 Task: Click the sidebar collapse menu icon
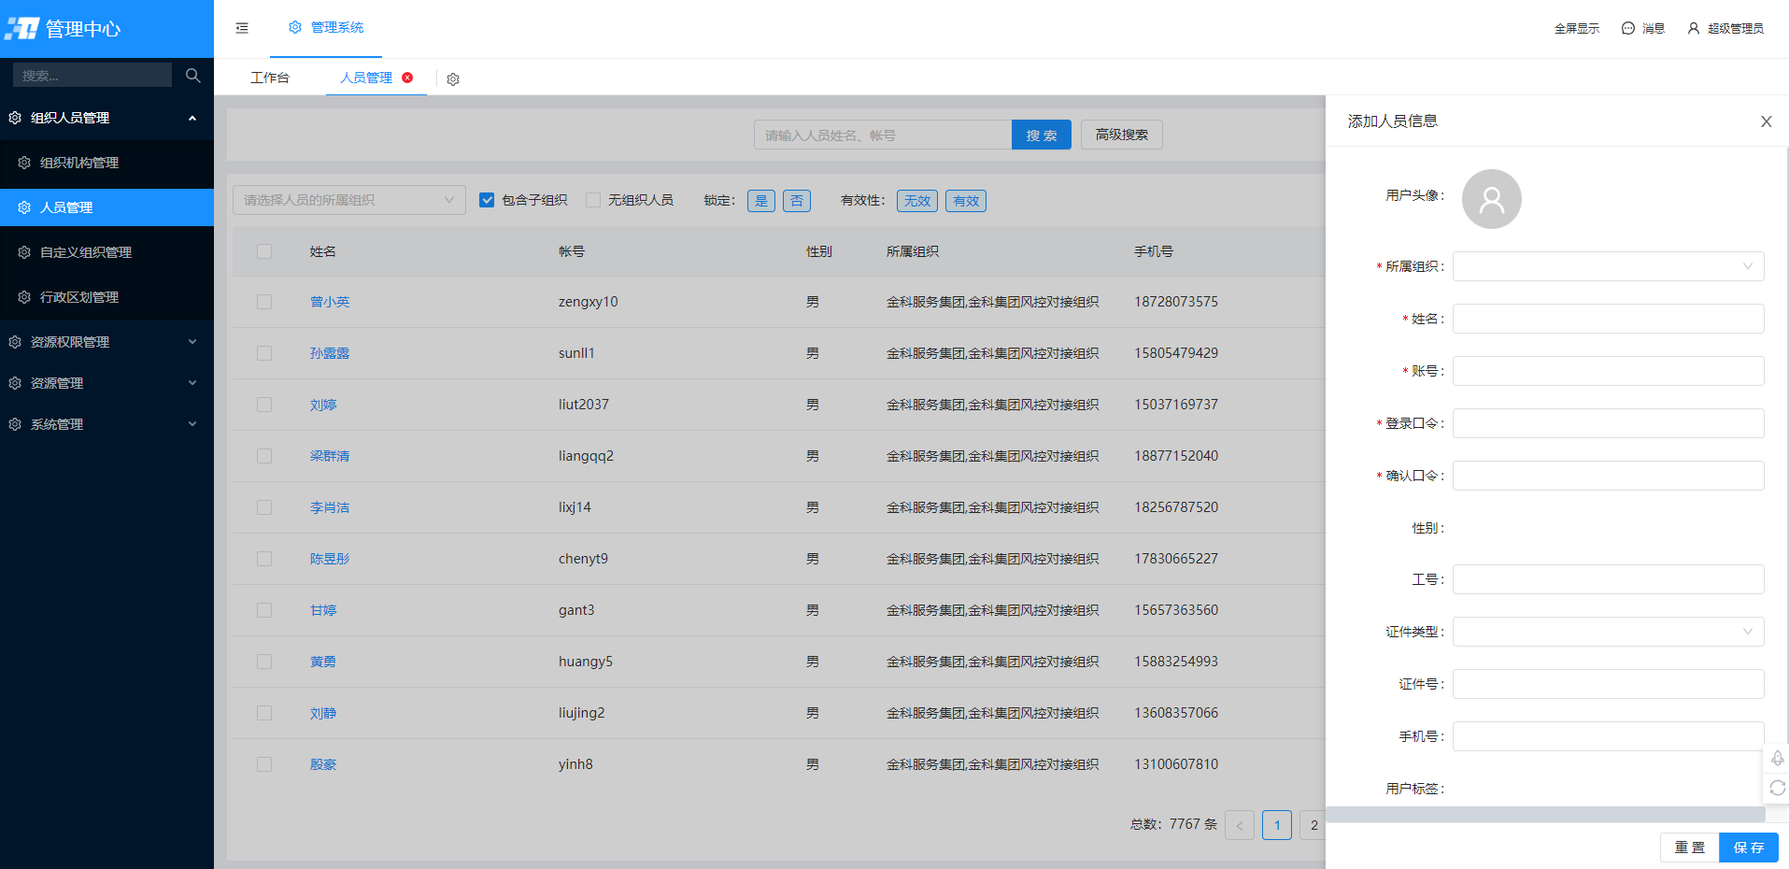pyautogui.click(x=242, y=28)
